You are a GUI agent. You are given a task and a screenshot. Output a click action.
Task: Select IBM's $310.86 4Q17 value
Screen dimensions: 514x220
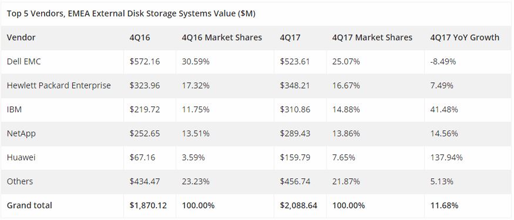click(x=295, y=109)
